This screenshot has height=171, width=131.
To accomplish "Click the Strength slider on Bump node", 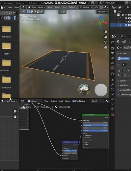I will point(70,151).
